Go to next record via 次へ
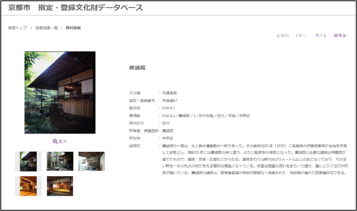The height and width of the screenshot is (211, 357). pyautogui.click(x=320, y=35)
